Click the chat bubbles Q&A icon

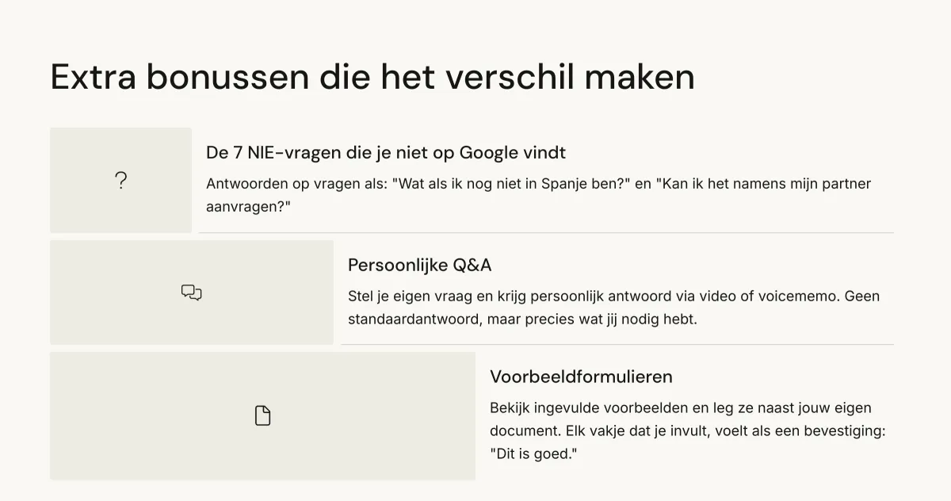(192, 293)
